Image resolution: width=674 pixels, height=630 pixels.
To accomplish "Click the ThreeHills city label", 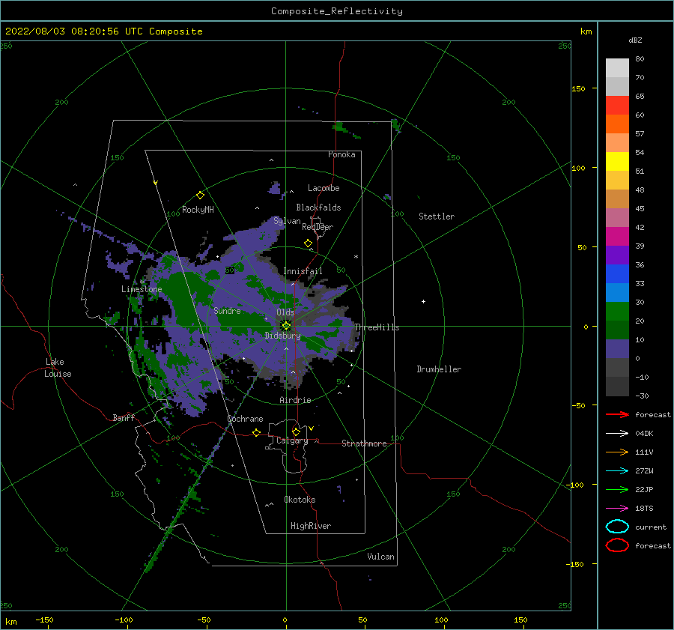I will click(377, 327).
